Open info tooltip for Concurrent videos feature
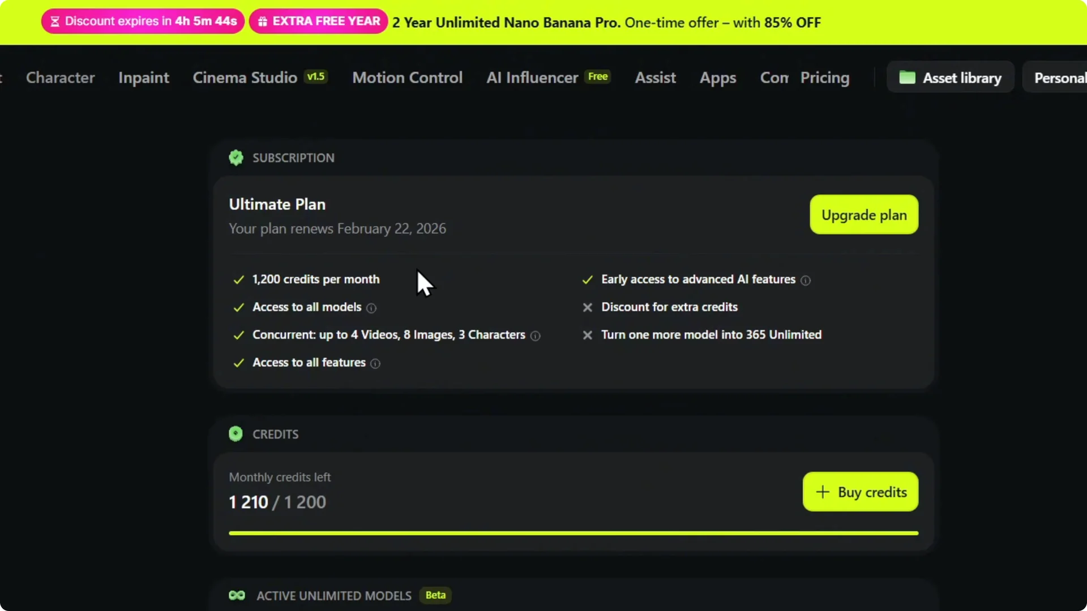1087x611 pixels. (536, 336)
